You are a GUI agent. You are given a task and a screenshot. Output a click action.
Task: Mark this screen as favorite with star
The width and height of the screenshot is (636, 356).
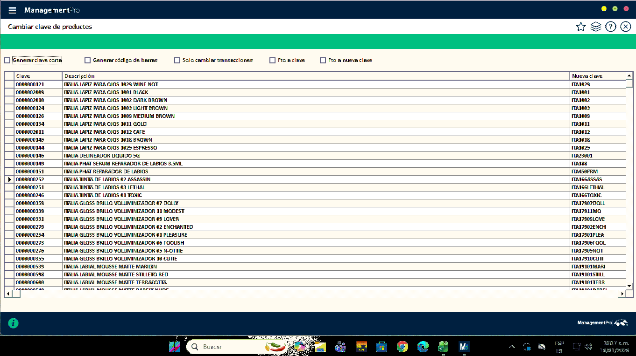tap(580, 27)
